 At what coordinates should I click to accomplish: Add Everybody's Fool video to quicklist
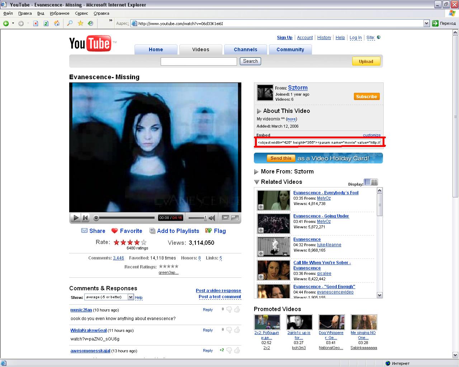[261, 207]
